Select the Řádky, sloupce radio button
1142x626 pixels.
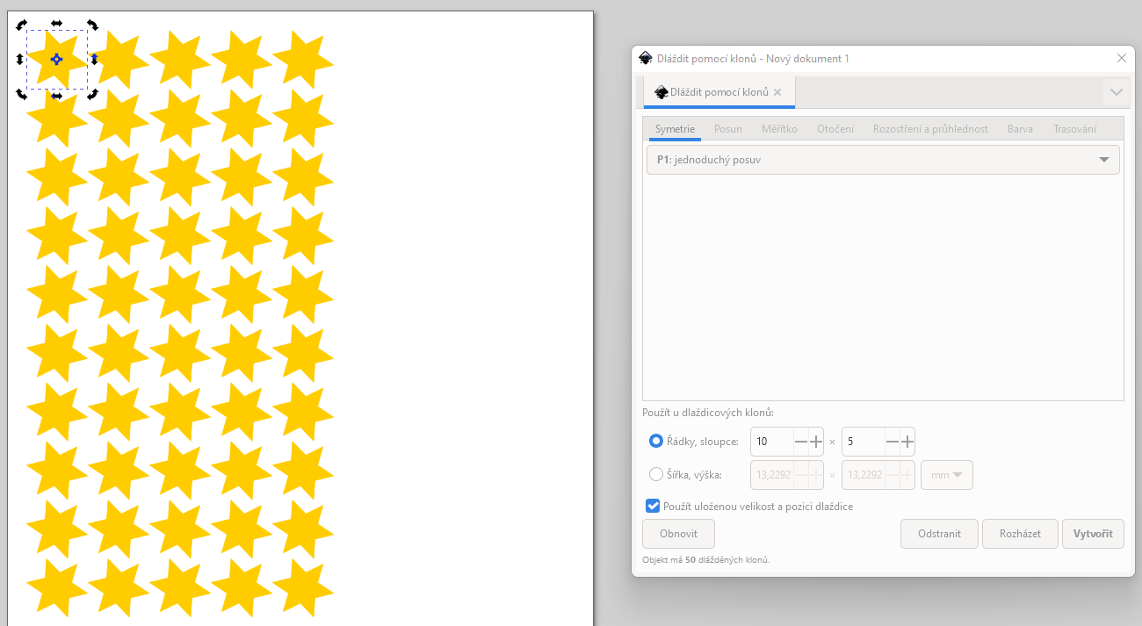[655, 441]
